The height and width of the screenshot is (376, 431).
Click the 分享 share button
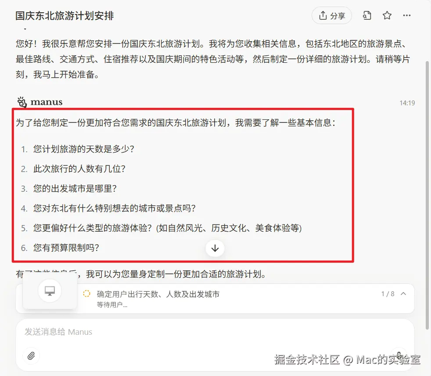[331, 16]
